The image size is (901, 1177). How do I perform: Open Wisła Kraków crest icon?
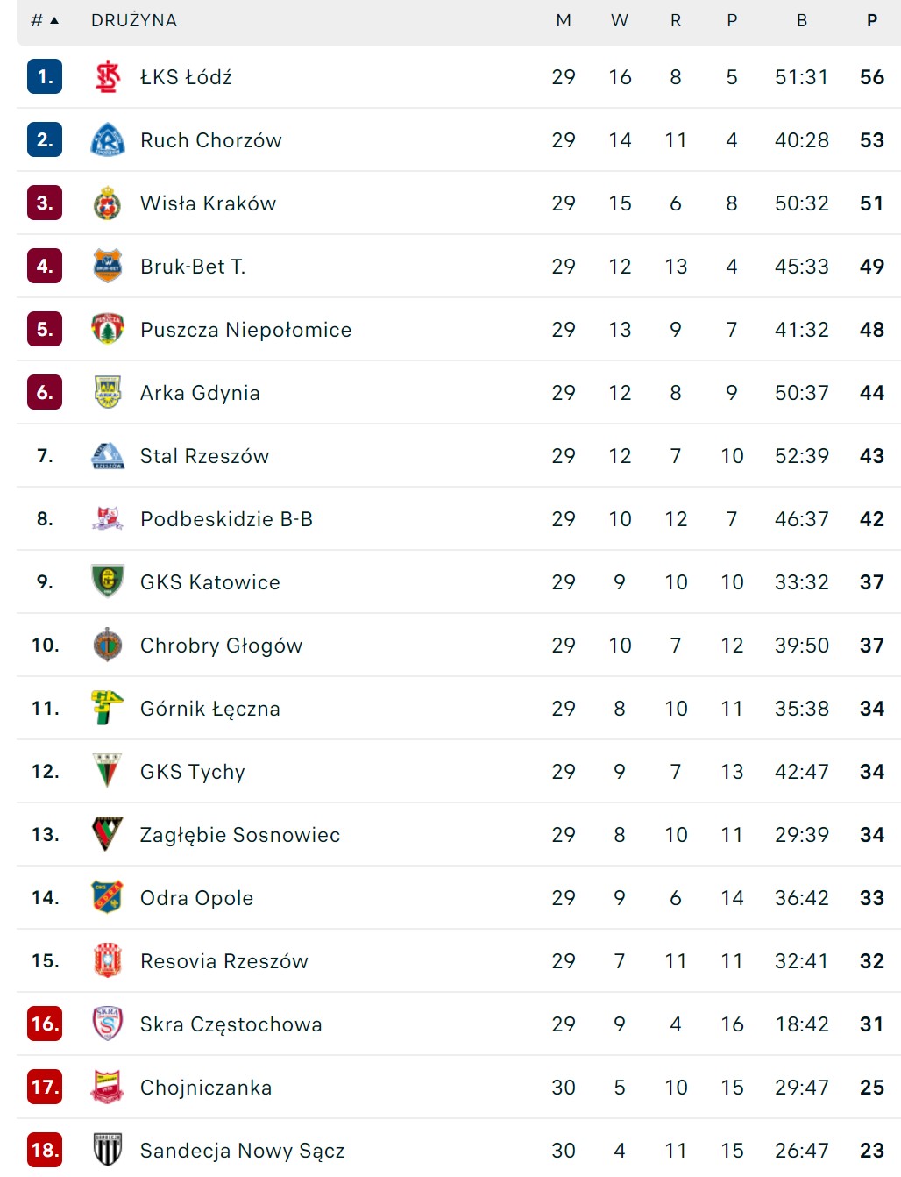[x=108, y=203]
